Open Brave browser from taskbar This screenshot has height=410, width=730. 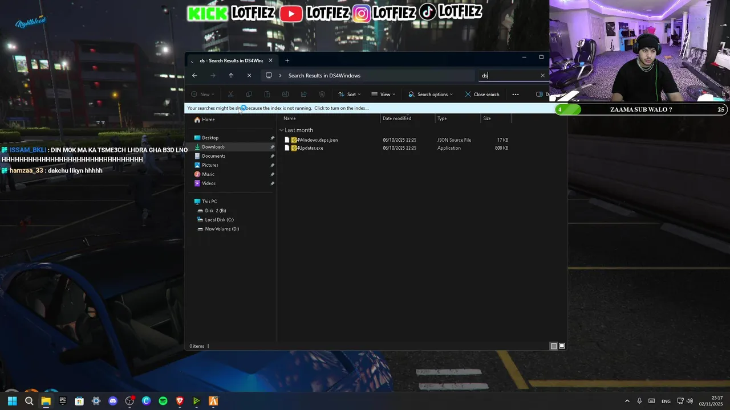point(180,401)
